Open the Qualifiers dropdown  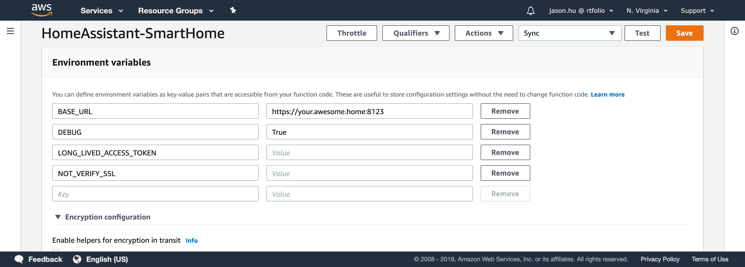click(415, 33)
